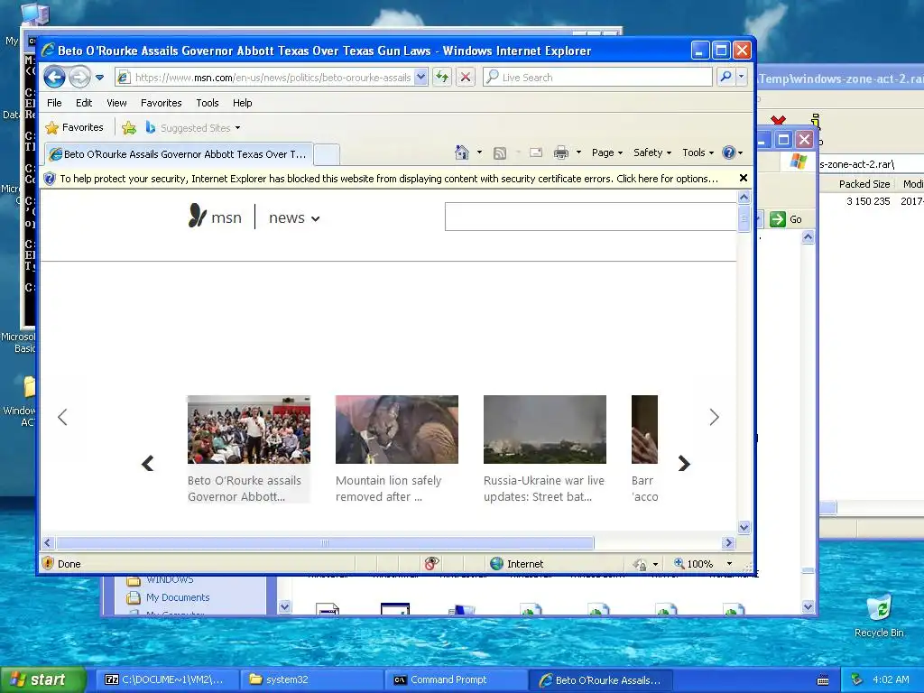Image resolution: width=924 pixels, height=693 pixels.
Task: Click the Protected Mode lock icon in status bar
Action: pos(640,564)
